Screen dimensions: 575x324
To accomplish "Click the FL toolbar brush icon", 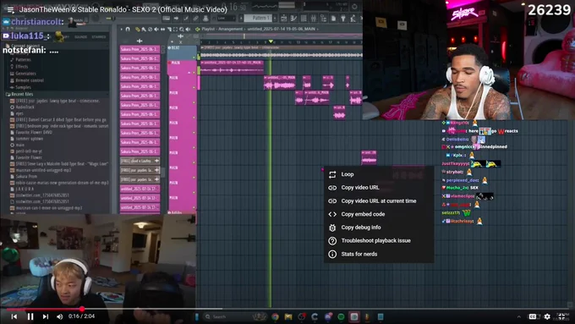I will click(x=186, y=18).
